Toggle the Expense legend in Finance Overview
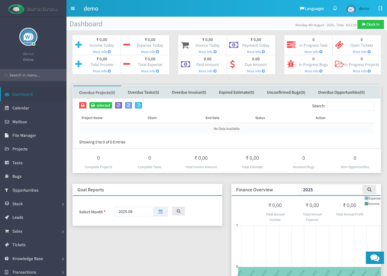This screenshot has width=387, height=276. point(372,198)
